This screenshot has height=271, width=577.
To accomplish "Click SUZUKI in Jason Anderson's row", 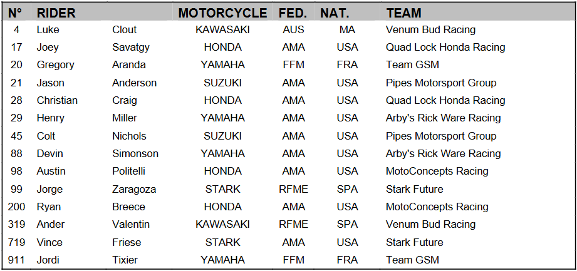I will click(222, 83).
